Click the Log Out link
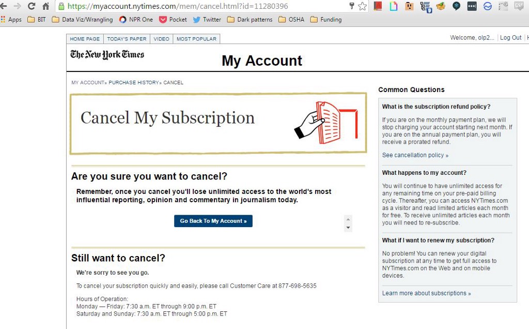The width and height of the screenshot is (529, 329). coord(510,37)
